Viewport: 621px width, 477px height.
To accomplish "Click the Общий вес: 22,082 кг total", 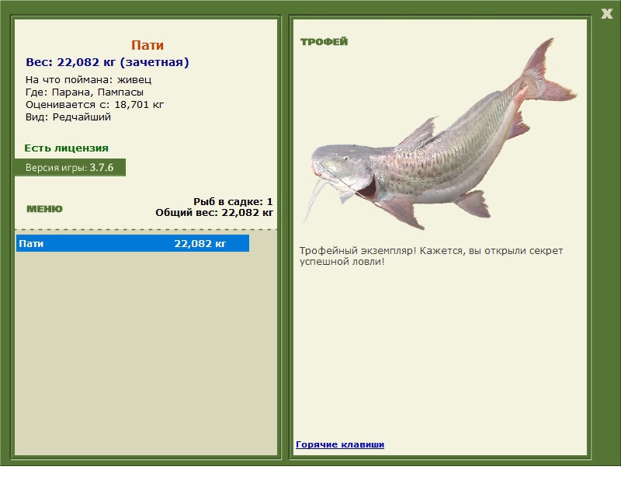I will [214, 213].
